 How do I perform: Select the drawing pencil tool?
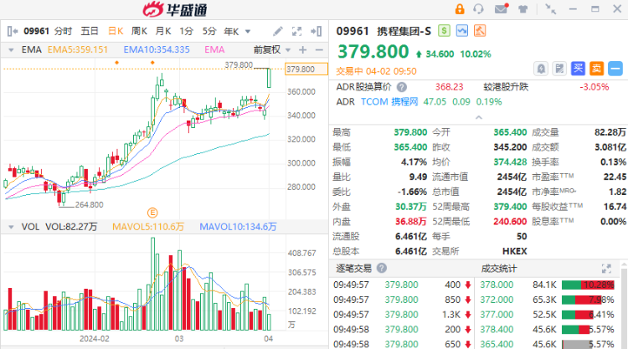(x=278, y=31)
